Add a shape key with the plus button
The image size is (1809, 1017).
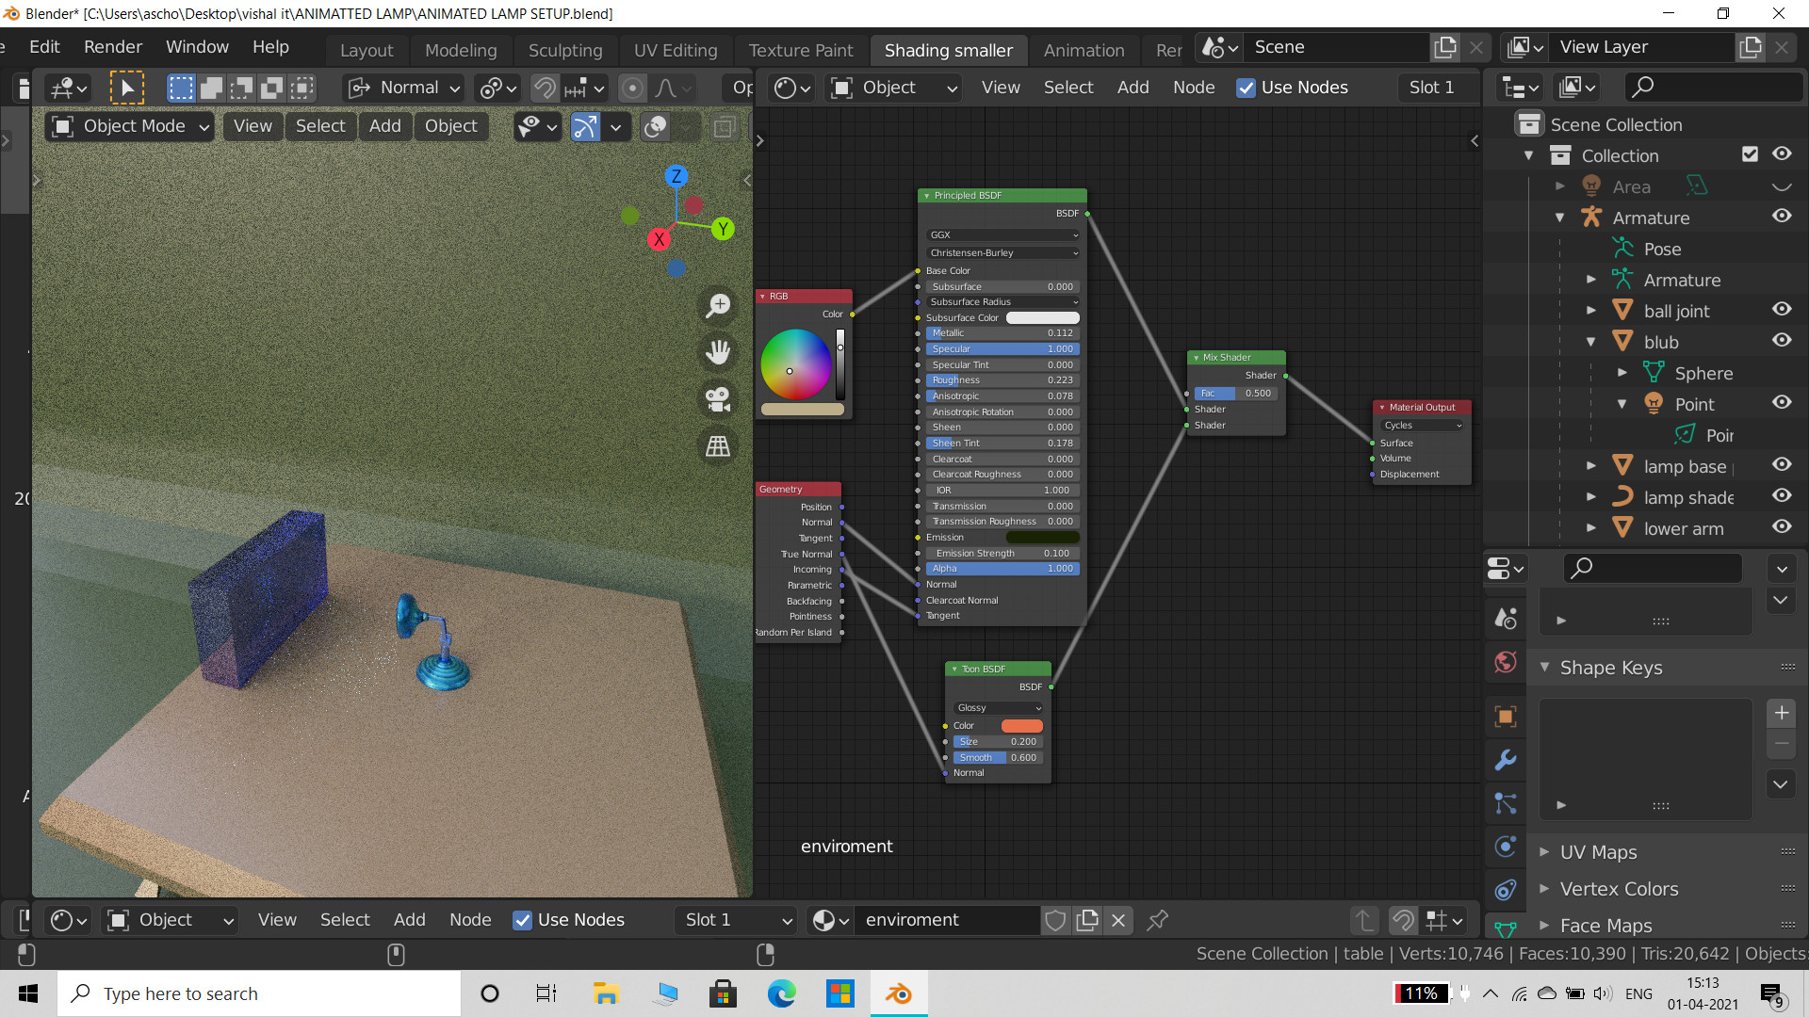click(1781, 713)
